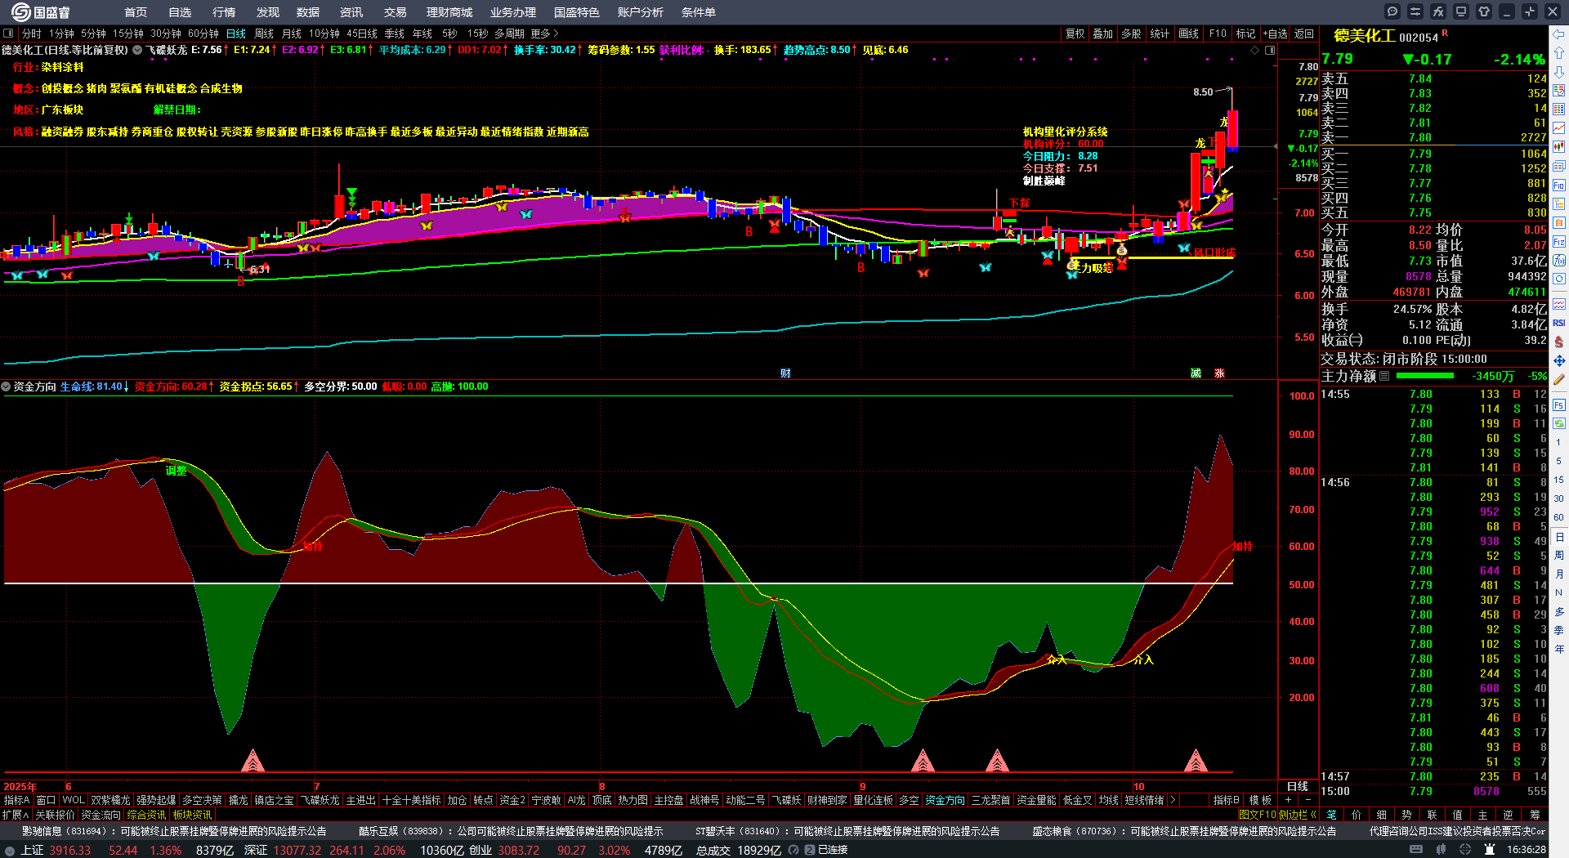Switch to the 周线 period tab
The width and height of the screenshot is (1569, 858).
pos(264,34)
